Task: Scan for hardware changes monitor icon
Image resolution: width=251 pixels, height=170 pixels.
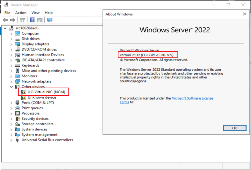Action: click(50, 20)
